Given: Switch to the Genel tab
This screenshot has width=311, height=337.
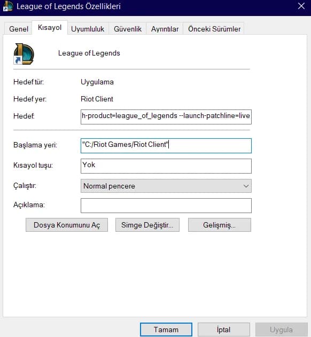Looking at the screenshot, I should [x=19, y=29].
